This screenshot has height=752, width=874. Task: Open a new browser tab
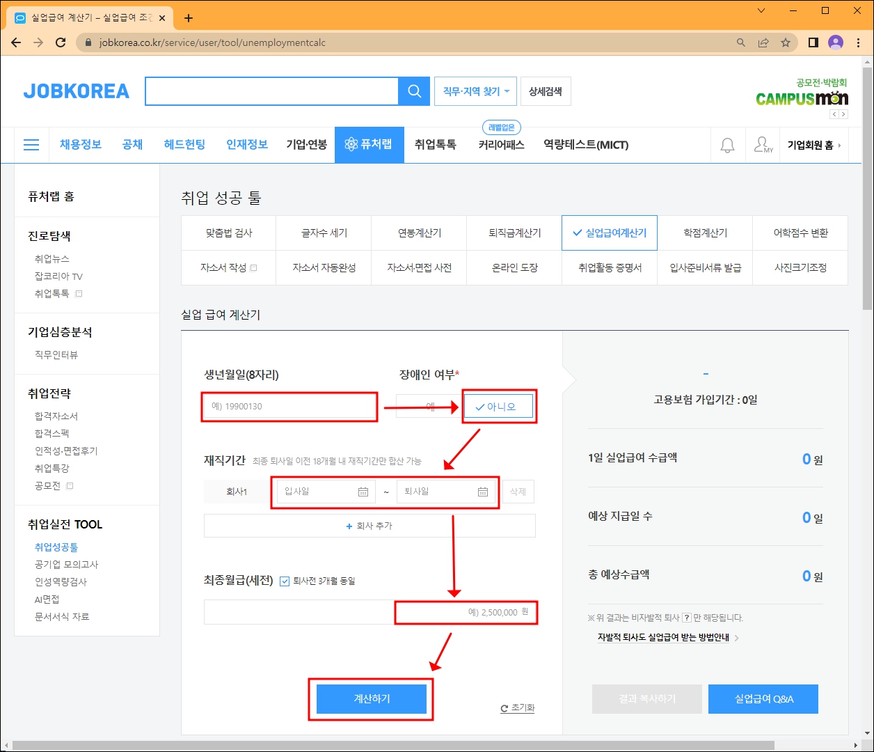tap(189, 18)
